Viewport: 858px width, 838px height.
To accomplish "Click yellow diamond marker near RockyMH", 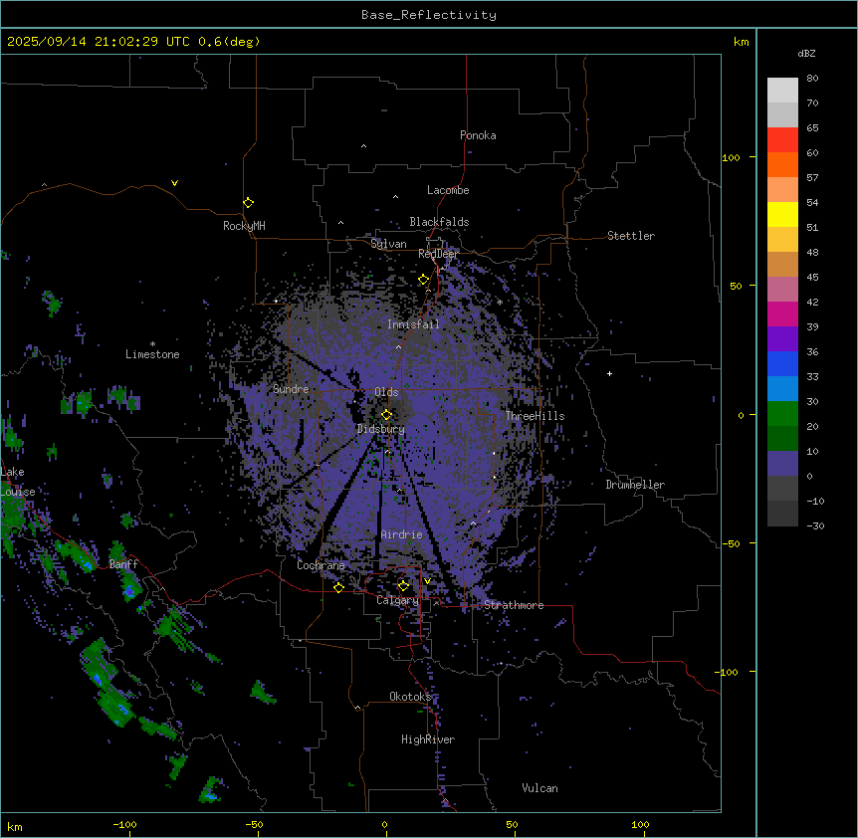I will [x=248, y=203].
